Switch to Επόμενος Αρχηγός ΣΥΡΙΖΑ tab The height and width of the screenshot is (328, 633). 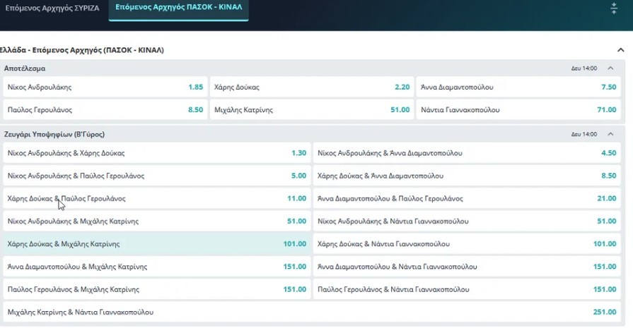pos(52,8)
